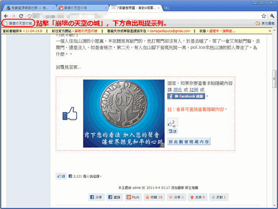
Task: Go forward with the forward arrow
Action: (13, 16)
